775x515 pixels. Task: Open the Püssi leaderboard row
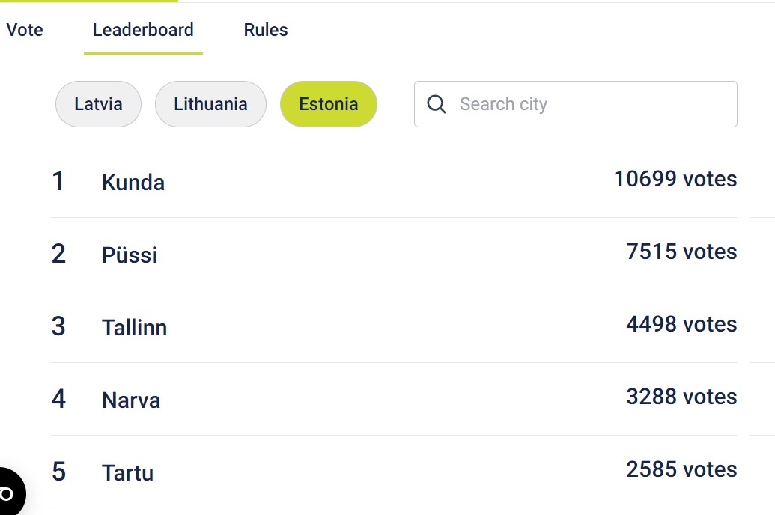click(394, 254)
